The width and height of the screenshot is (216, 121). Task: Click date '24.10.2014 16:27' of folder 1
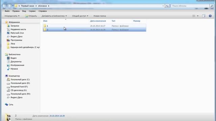pyautogui.click(x=98, y=26)
